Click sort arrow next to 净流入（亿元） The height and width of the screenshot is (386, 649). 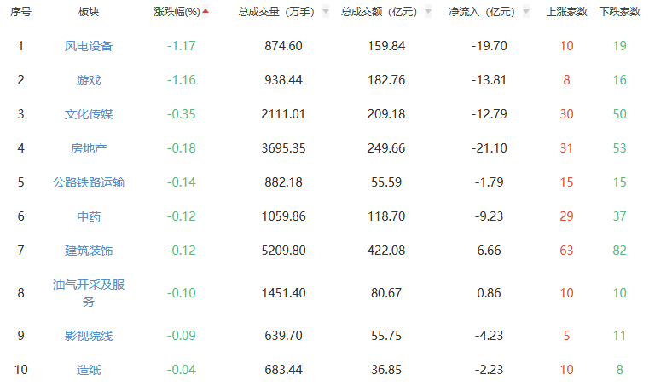click(x=527, y=12)
